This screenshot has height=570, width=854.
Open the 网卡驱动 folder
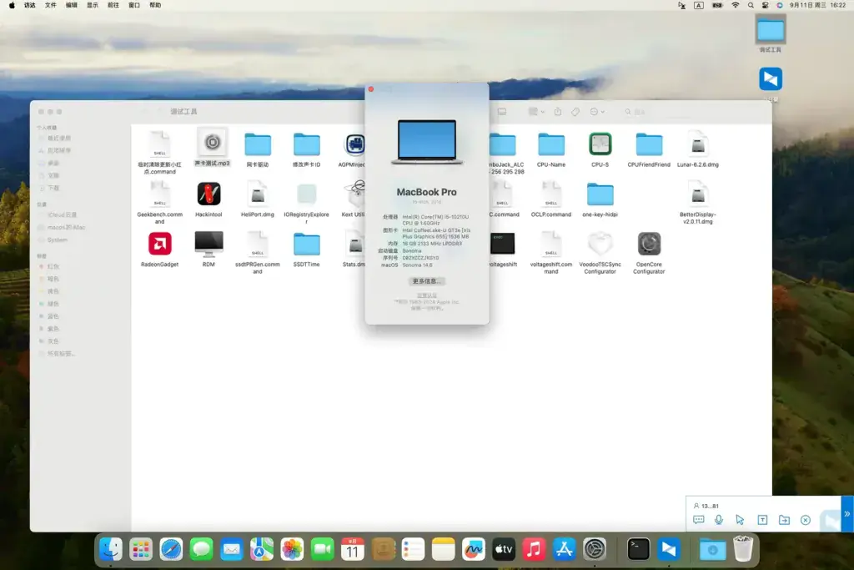pos(258,145)
